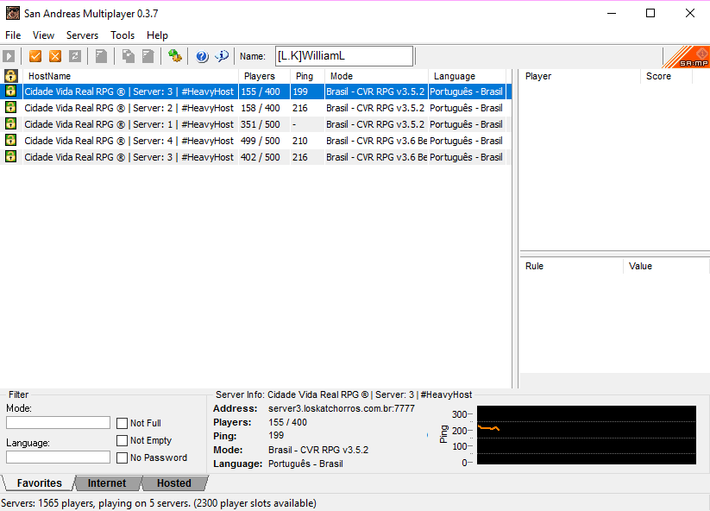The width and height of the screenshot is (710, 511).
Task: Click the Mode cell of the Server: 4 row
Action: tap(376, 141)
